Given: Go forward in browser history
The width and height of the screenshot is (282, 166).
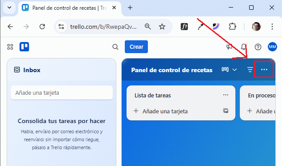Looking at the screenshot, I should pyautogui.click(x=26, y=27).
